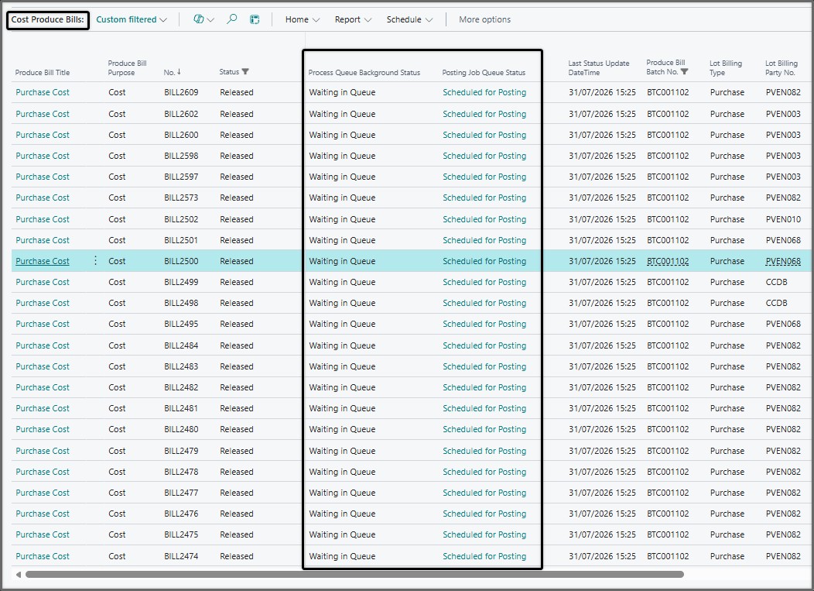Click the Purchase billing type for BILL2476
This screenshot has height=591, width=814.
pos(727,514)
